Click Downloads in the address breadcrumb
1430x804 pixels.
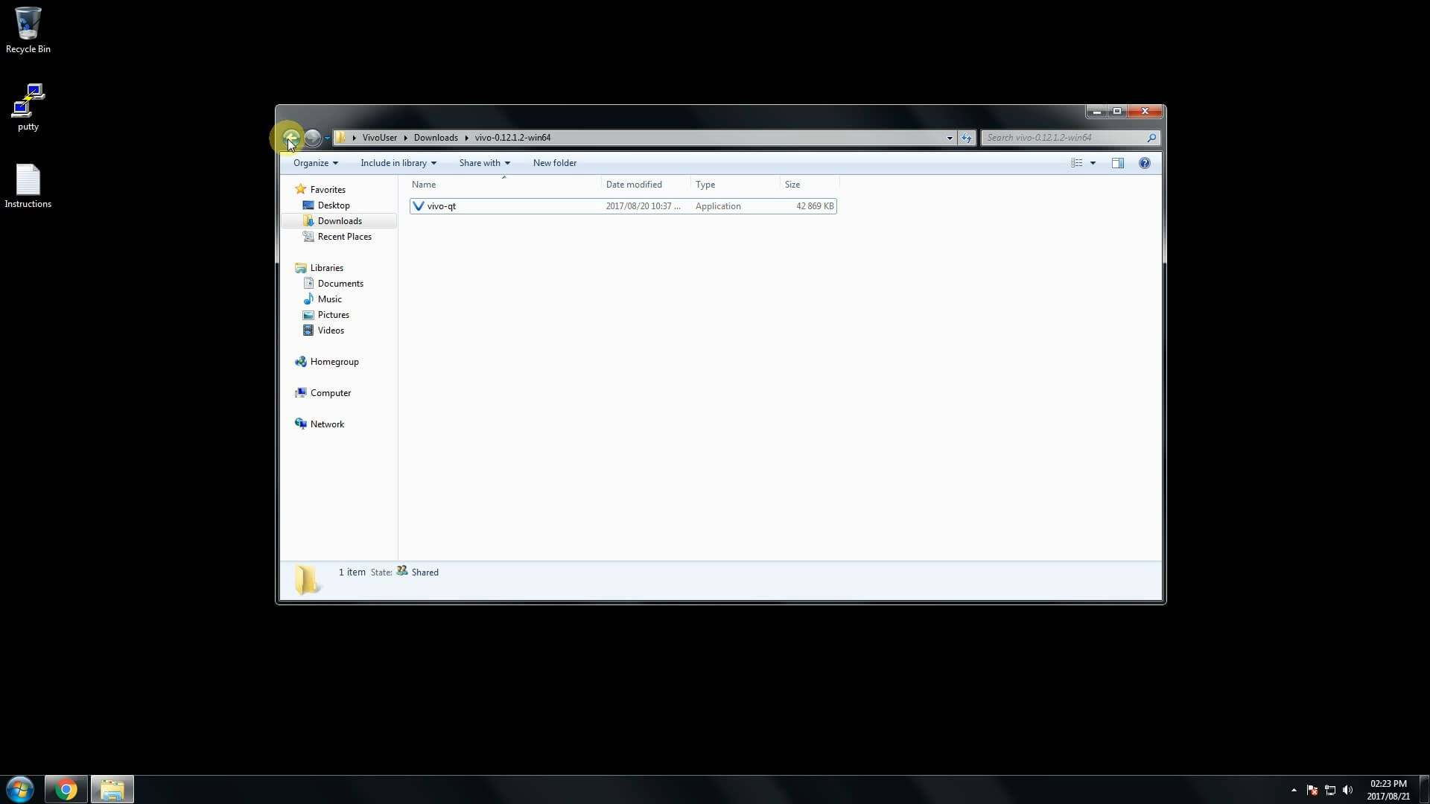point(436,138)
